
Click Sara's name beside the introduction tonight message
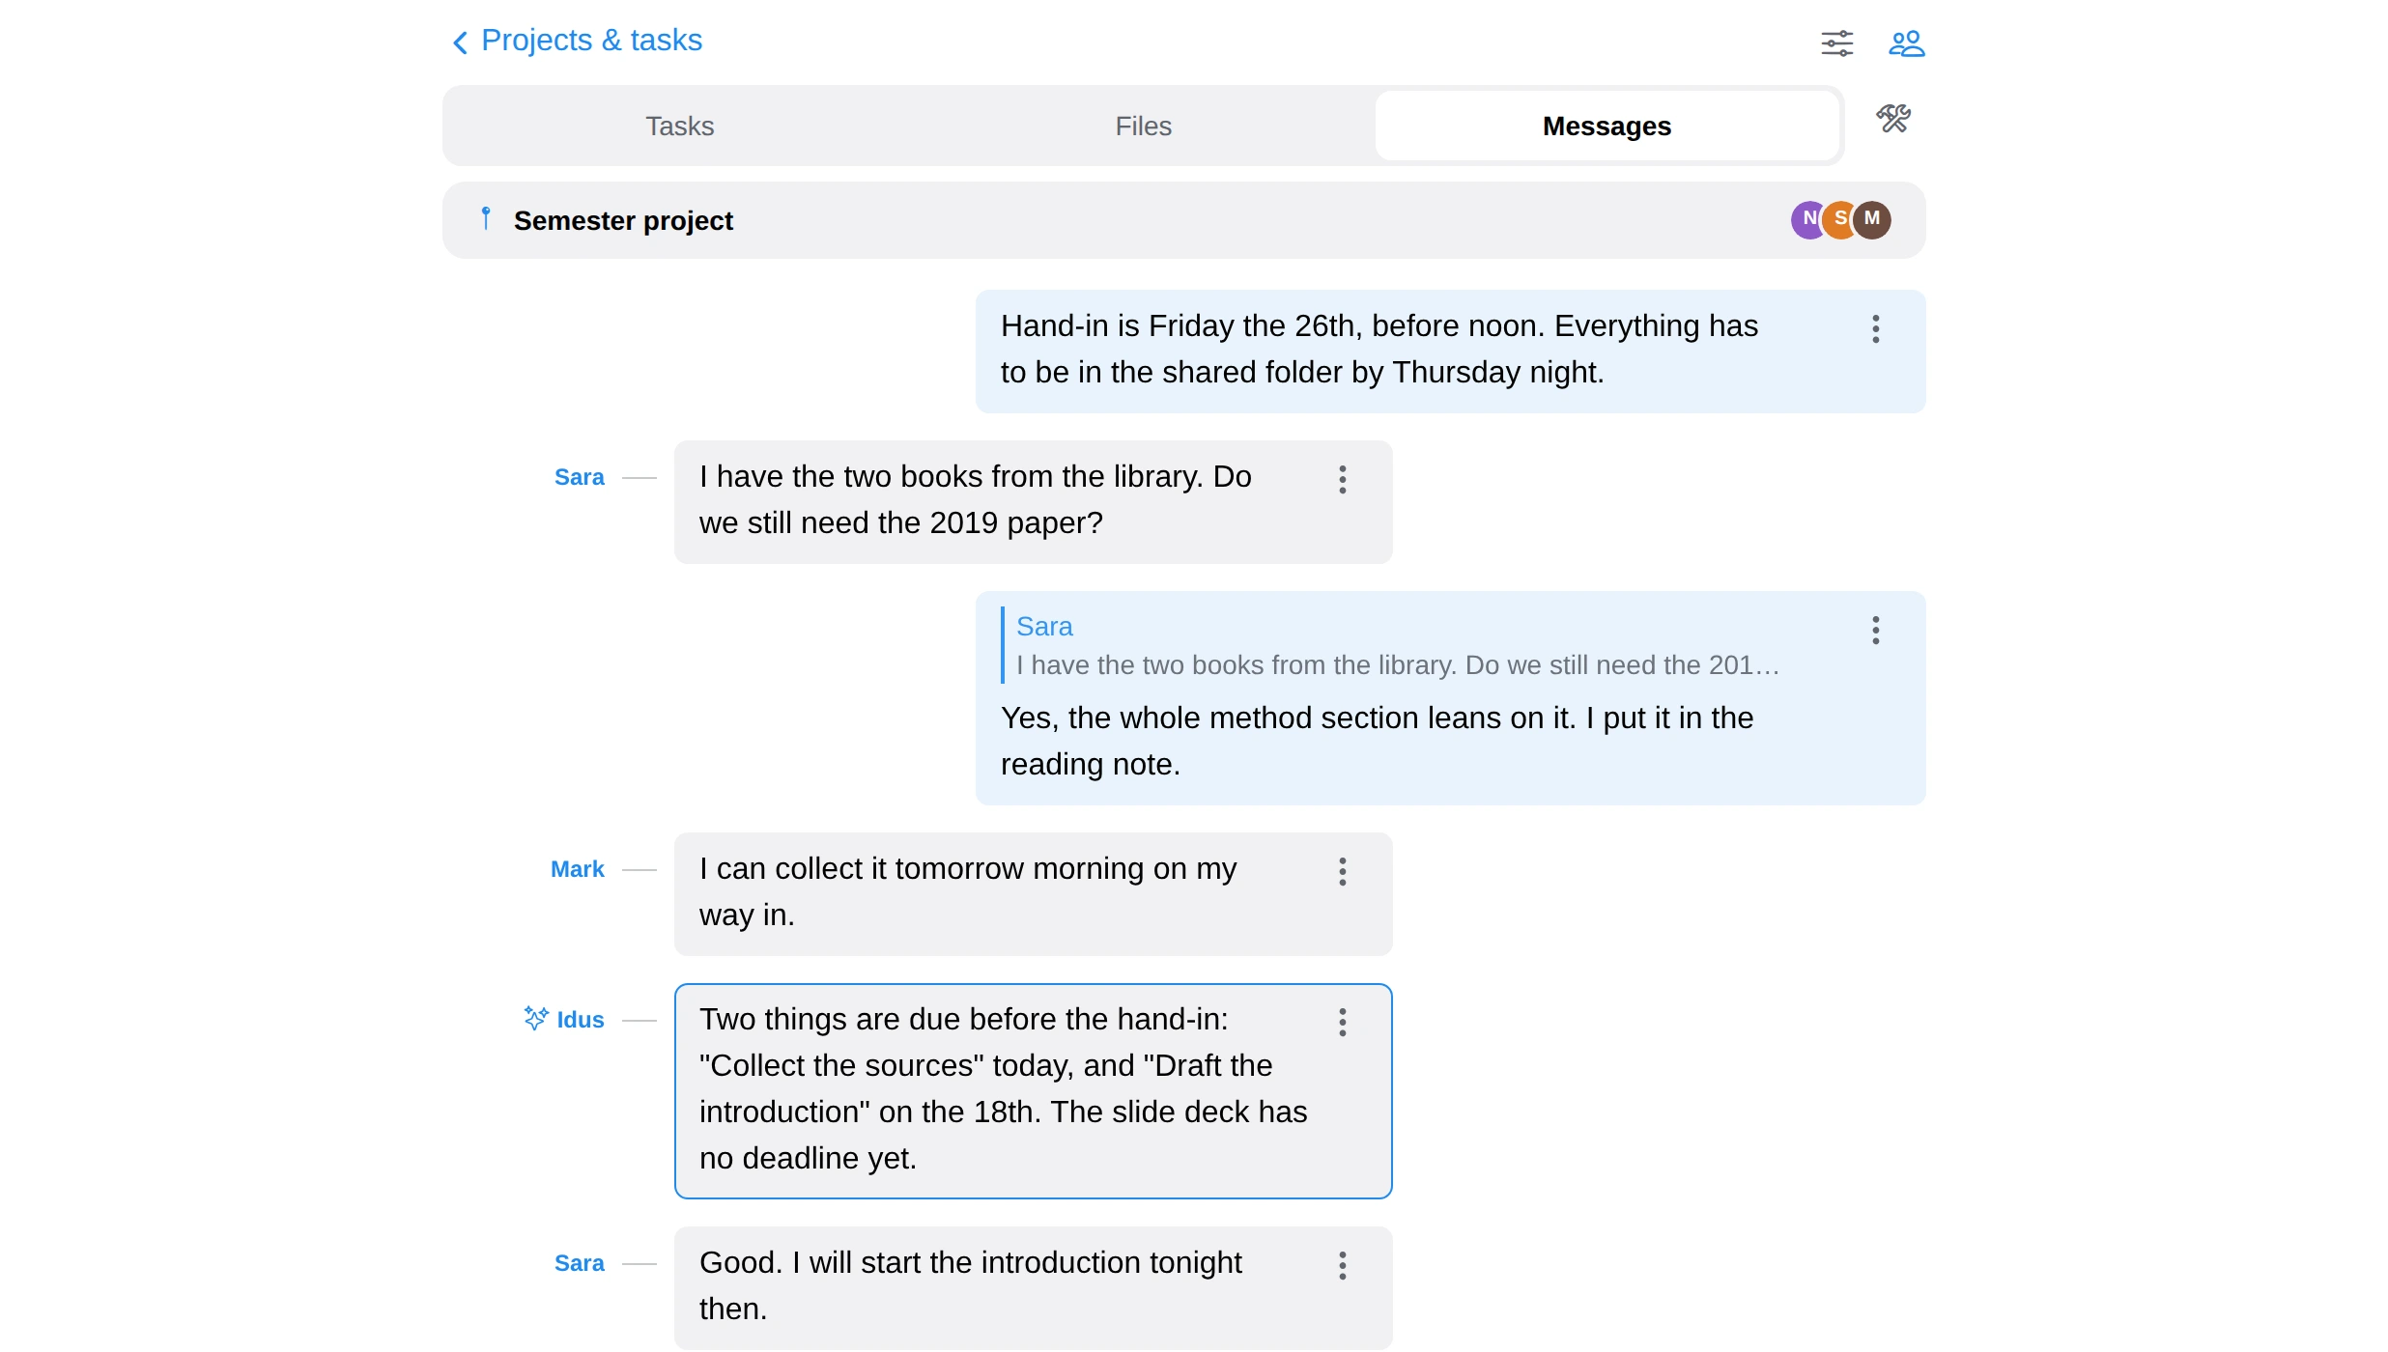click(x=579, y=1263)
